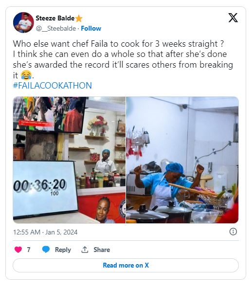Image resolution: width=252 pixels, height=288 pixels.
Task: Click the share arrow icon
Action: [x=85, y=250]
